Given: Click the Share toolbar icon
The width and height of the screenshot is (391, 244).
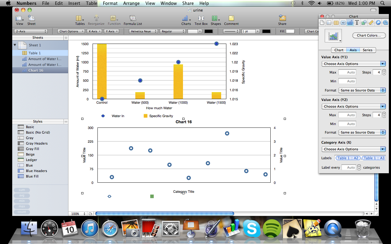Looking at the screenshot, I should pos(282,20).
